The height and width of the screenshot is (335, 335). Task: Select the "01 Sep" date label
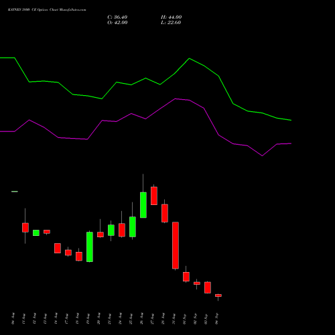184,318
